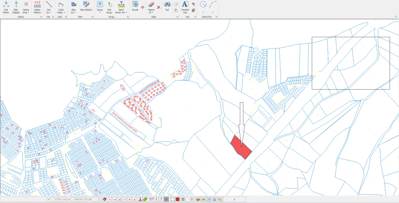
Task: Expand the Nokta group dialog launcher
Action: coord(41,17)
